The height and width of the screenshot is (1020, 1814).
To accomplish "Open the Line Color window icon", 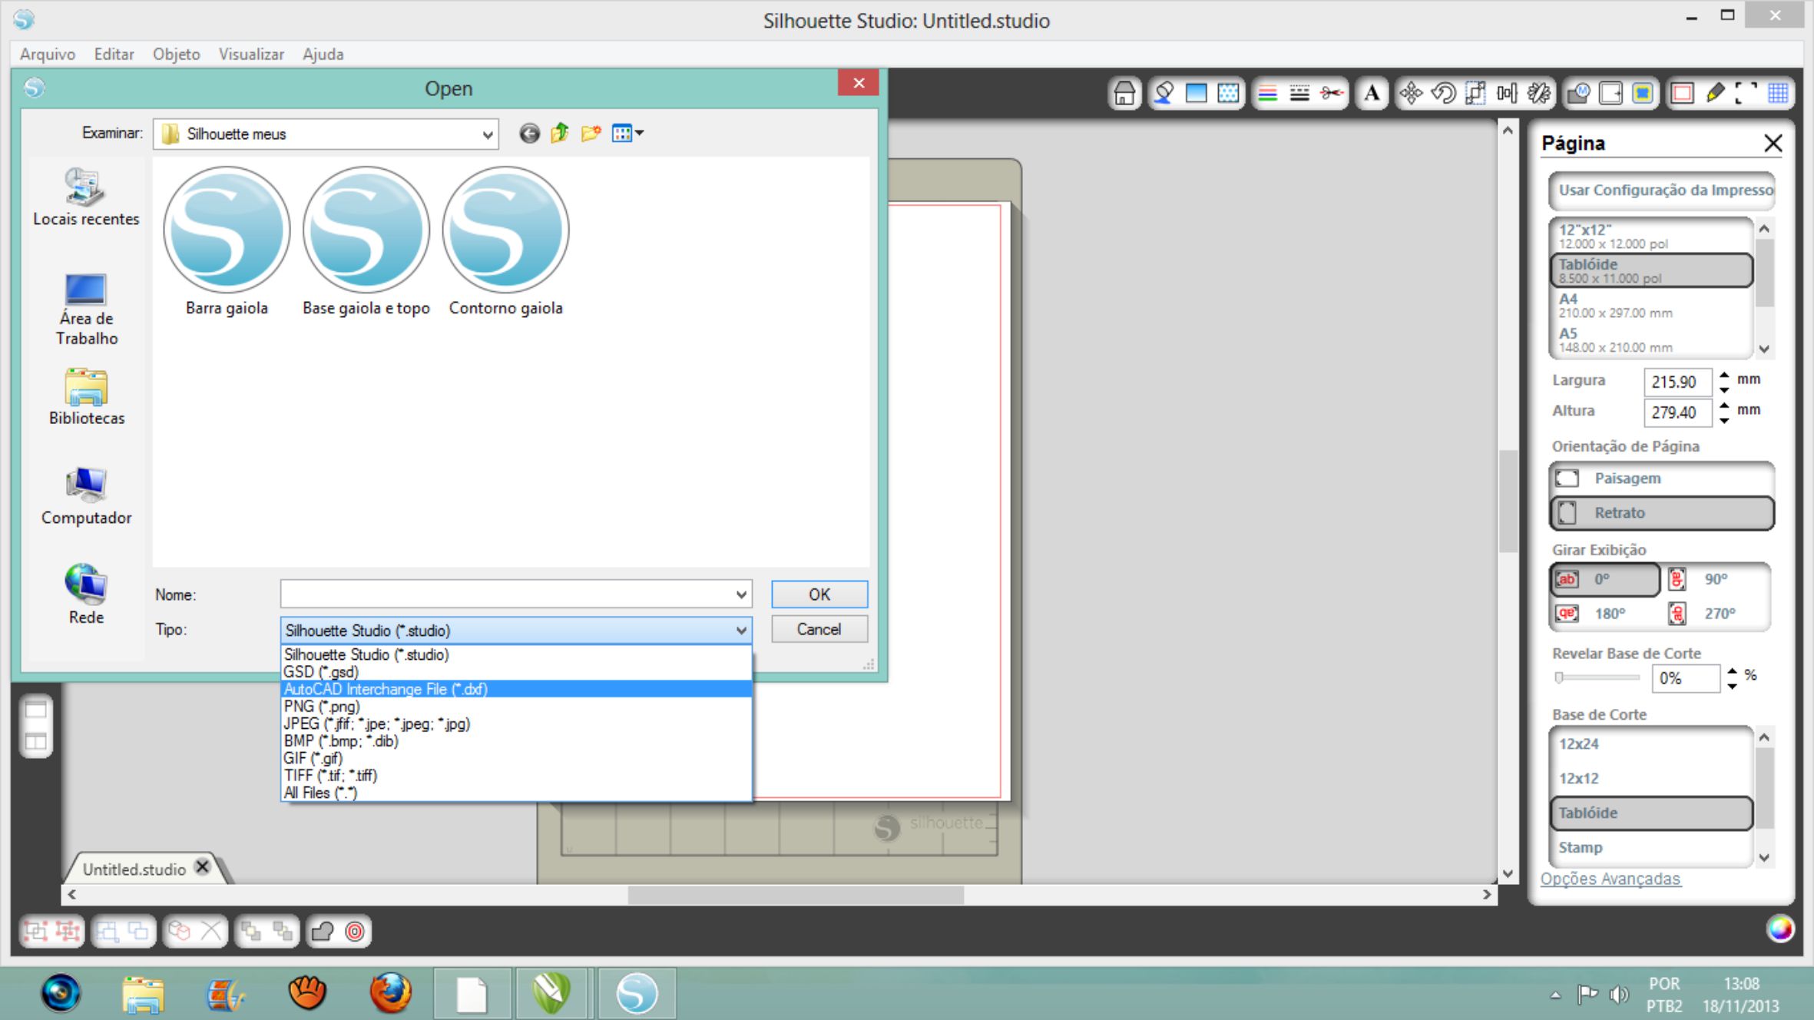I will [x=1268, y=94].
